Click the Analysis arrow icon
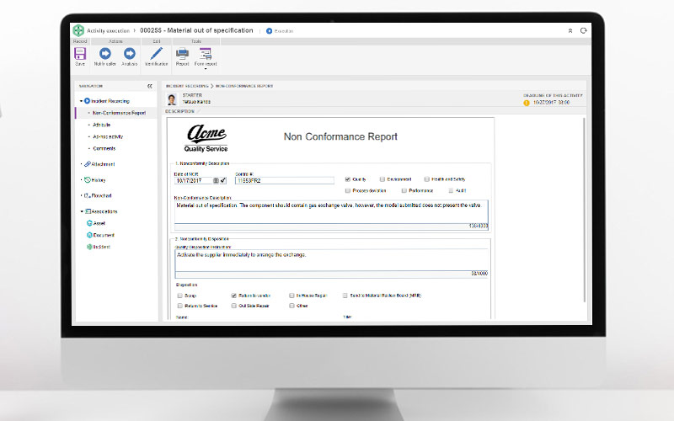Viewport: 674px width, 421px height. coord(130,53)
